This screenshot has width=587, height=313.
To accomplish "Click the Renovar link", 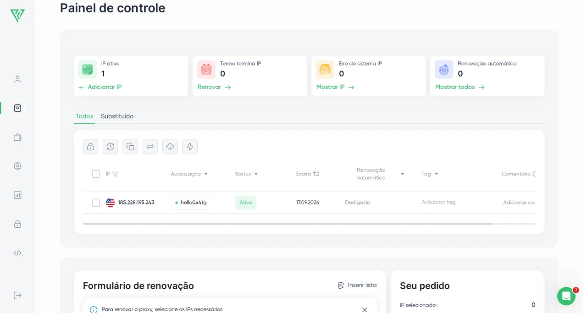I will click(214, 87).
